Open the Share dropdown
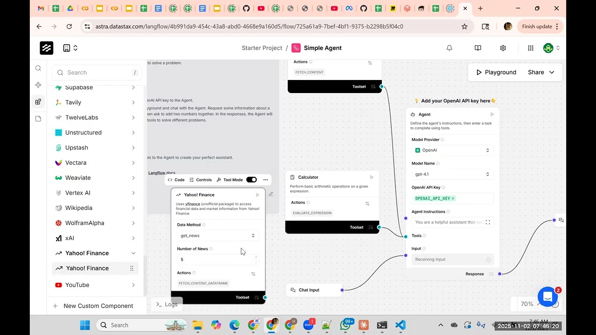Screen dimensions: 596x335 coord(541,72)
